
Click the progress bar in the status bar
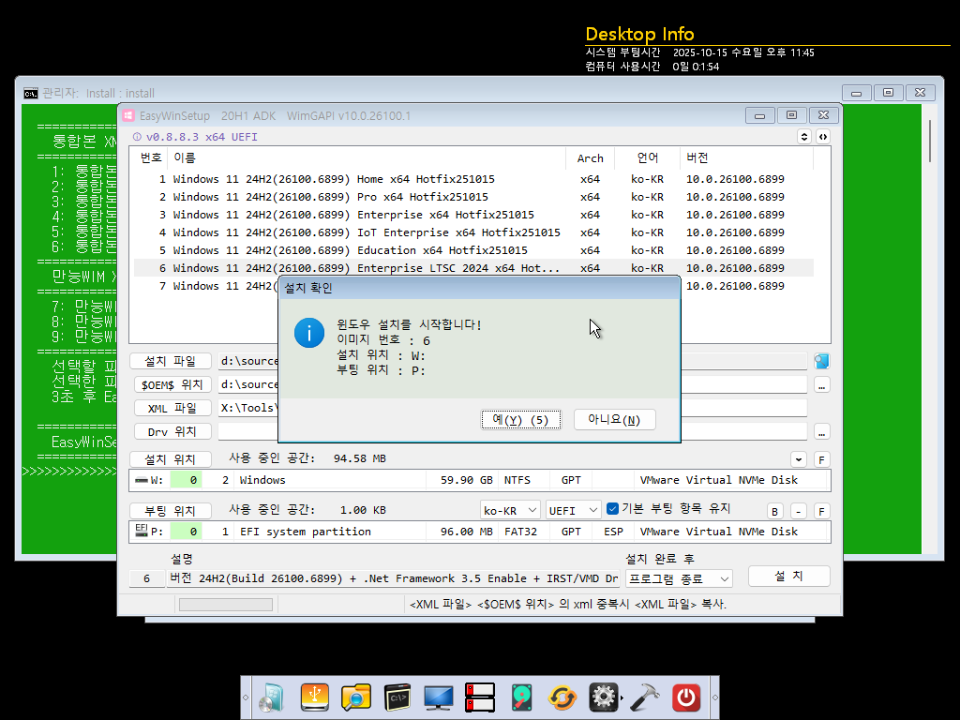[x=225, y=605]
